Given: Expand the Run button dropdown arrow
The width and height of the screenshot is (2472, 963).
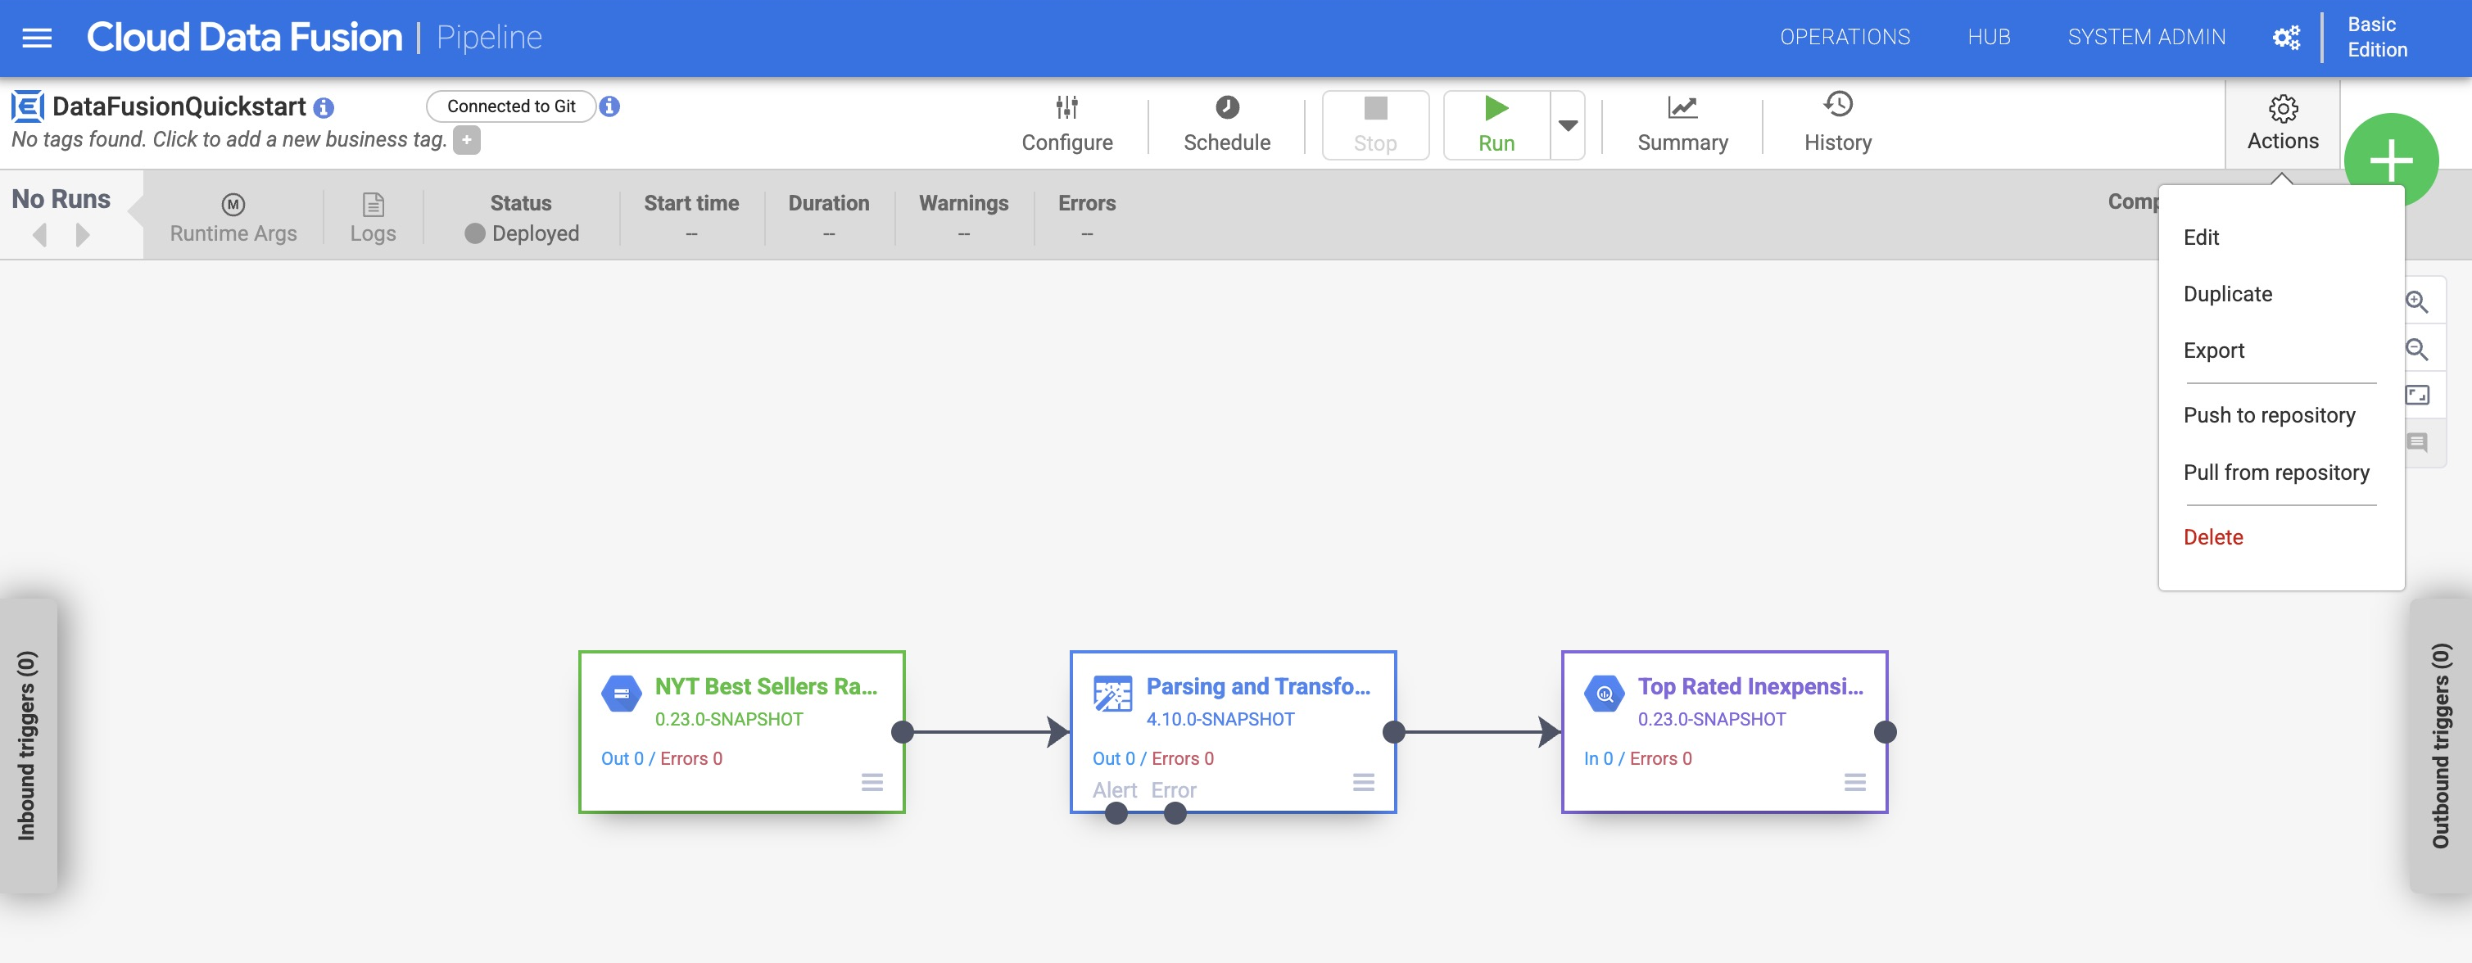Looking at the screenshot, I should [x=1567, y=124].
